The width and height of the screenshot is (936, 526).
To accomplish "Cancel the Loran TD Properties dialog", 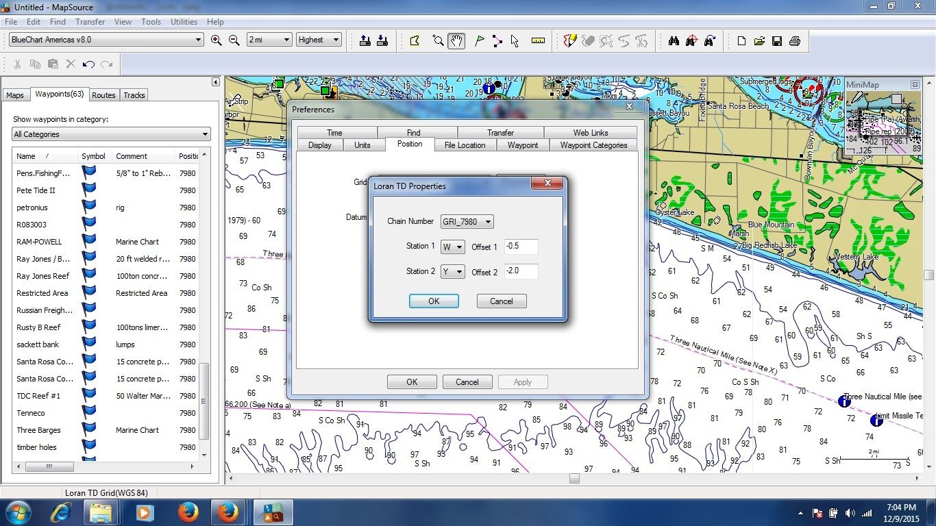I will pos(501,301).
